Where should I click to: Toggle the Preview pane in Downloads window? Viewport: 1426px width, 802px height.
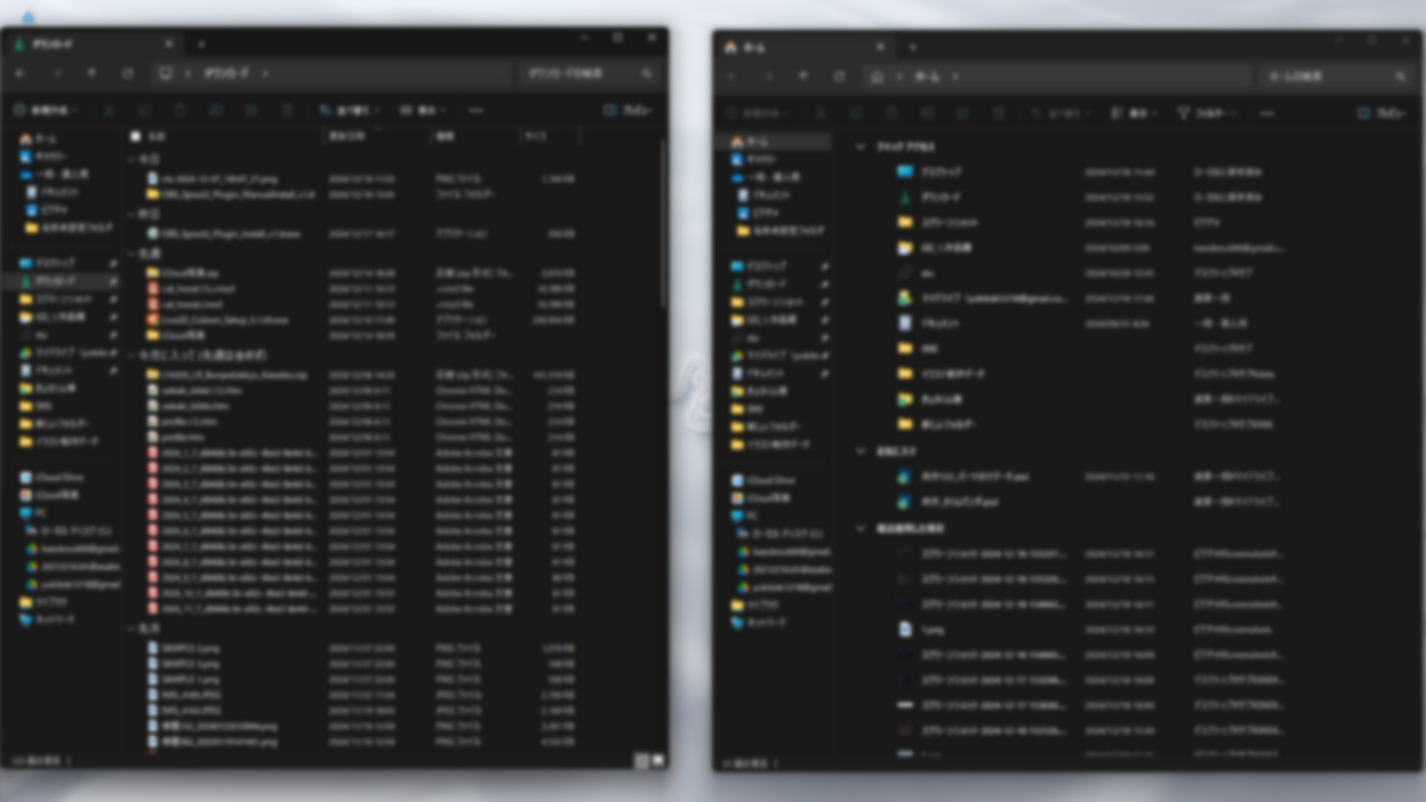(x=628, y=111)
